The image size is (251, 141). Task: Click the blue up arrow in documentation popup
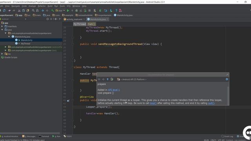click(x=107, y=79)
